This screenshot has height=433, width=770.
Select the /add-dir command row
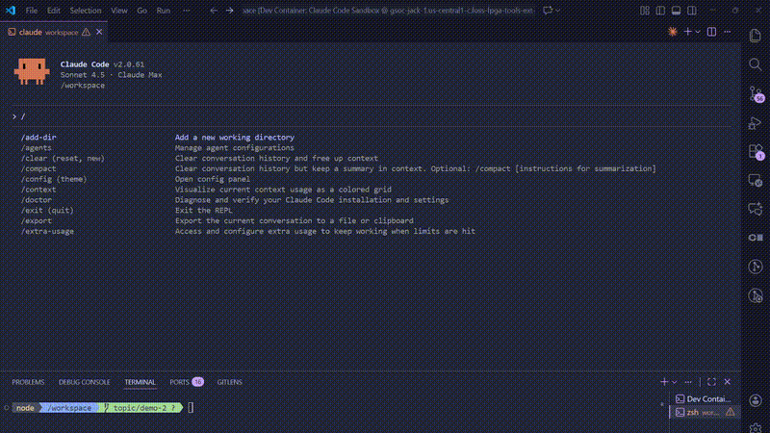372,137
